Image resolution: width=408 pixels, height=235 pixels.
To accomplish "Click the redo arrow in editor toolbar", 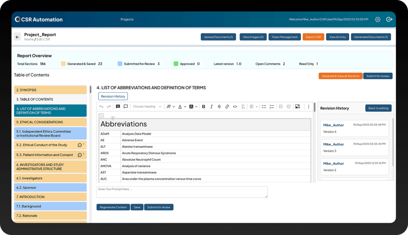I will pos(109,107).
